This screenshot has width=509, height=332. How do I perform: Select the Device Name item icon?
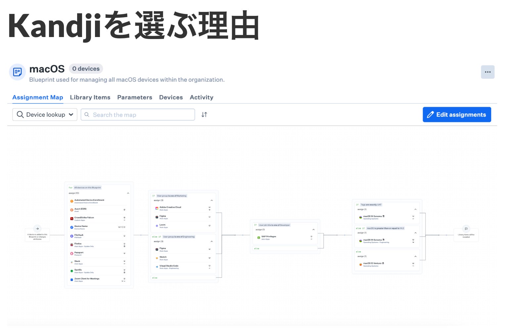(x=72, y=227)
